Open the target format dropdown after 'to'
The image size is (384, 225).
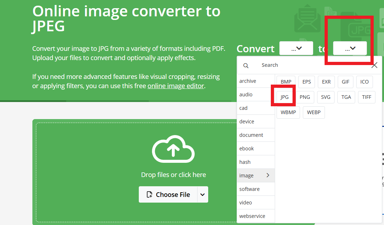coord(350,48)
